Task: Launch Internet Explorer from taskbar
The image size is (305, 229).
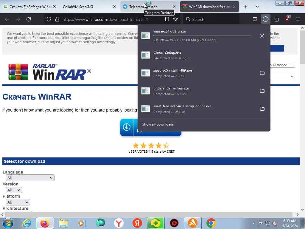Action: [x=26, y=223]
